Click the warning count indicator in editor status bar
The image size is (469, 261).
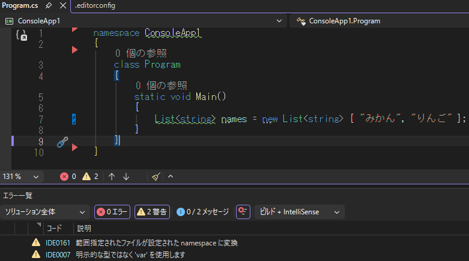click(90, 177)
